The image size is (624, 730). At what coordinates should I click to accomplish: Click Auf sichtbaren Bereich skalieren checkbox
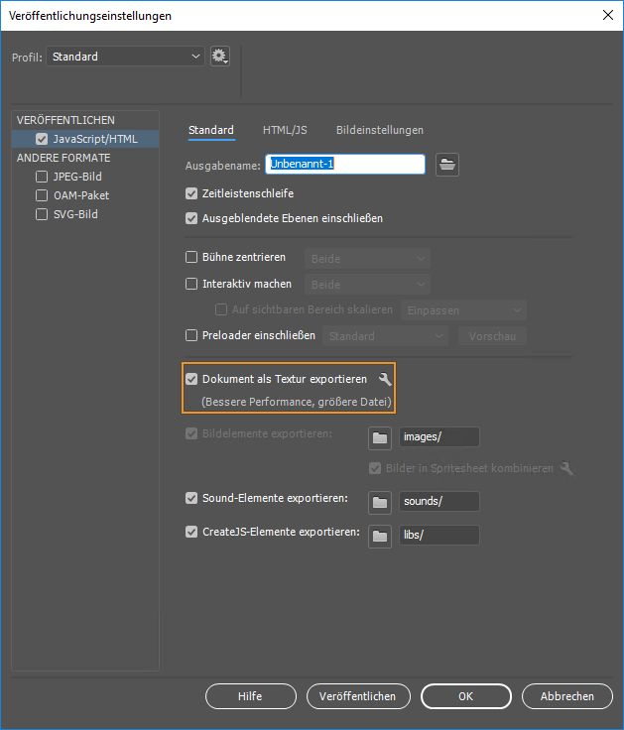220,309
